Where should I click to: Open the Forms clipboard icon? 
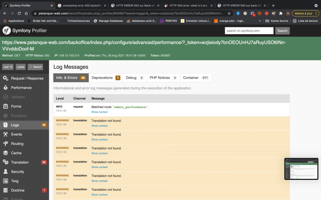pyautogui.click(x=5, y=106)
